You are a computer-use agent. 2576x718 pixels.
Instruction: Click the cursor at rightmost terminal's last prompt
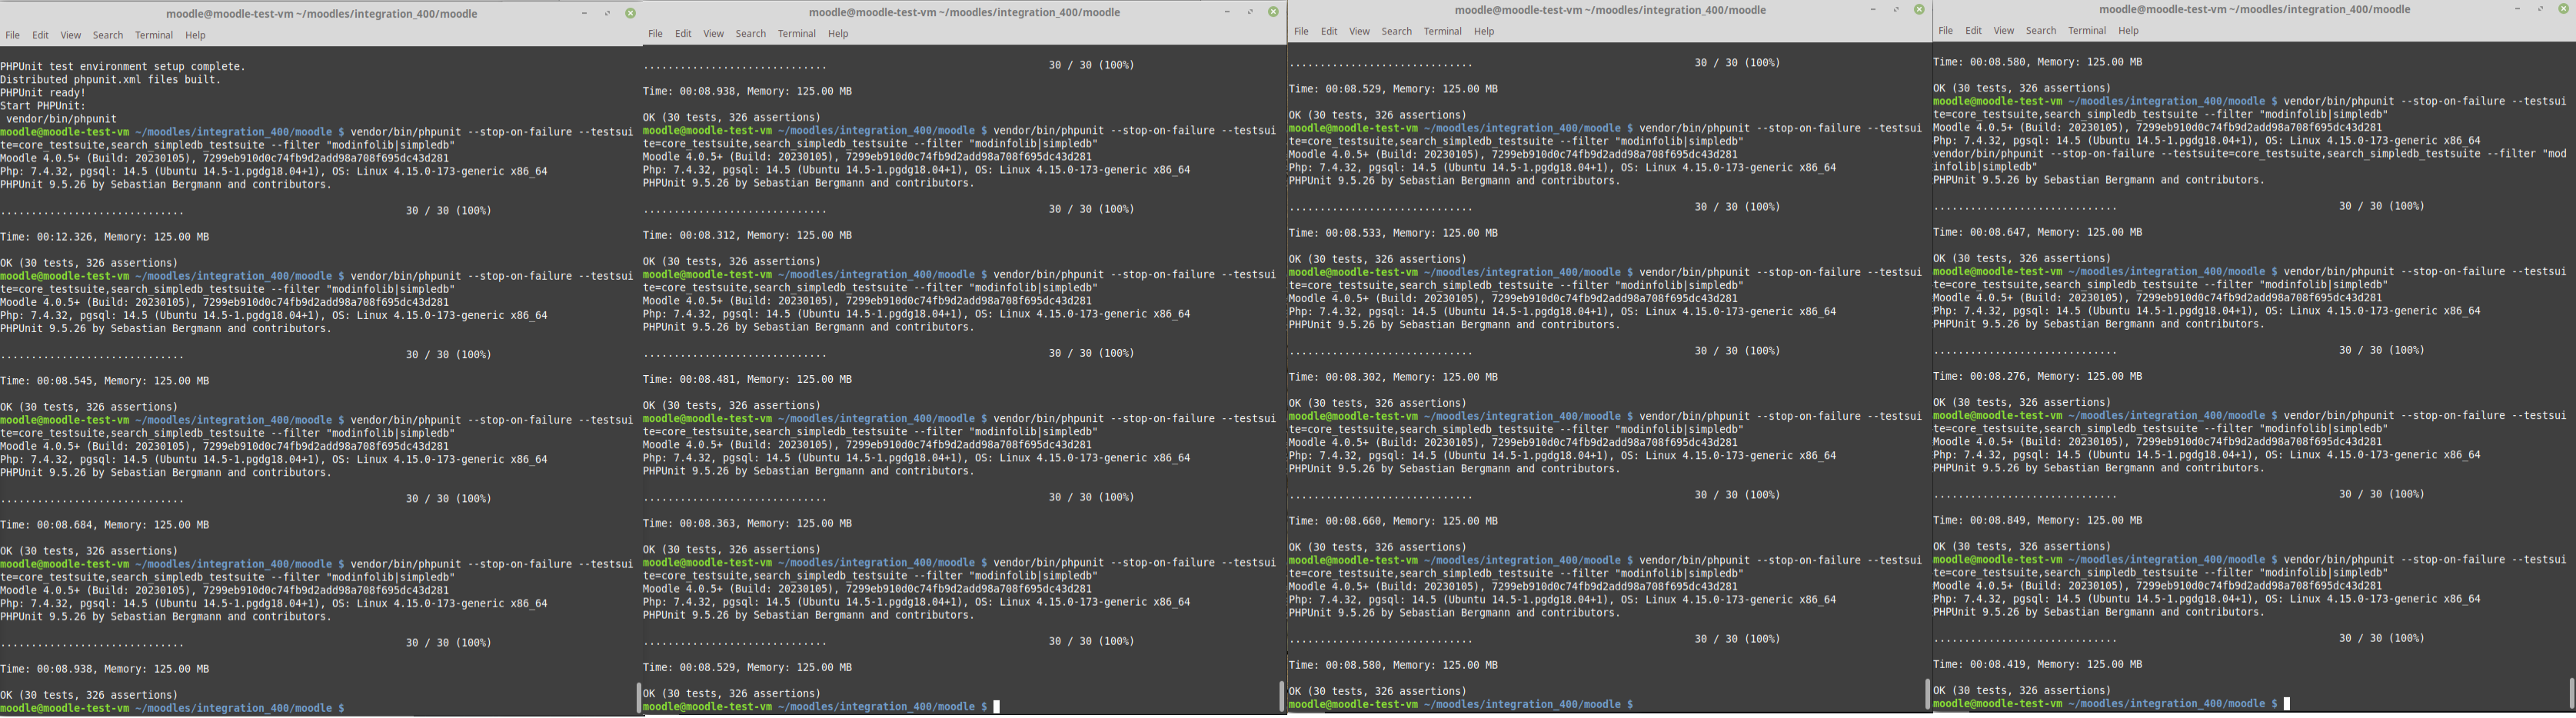click(x=2287, y=704)
